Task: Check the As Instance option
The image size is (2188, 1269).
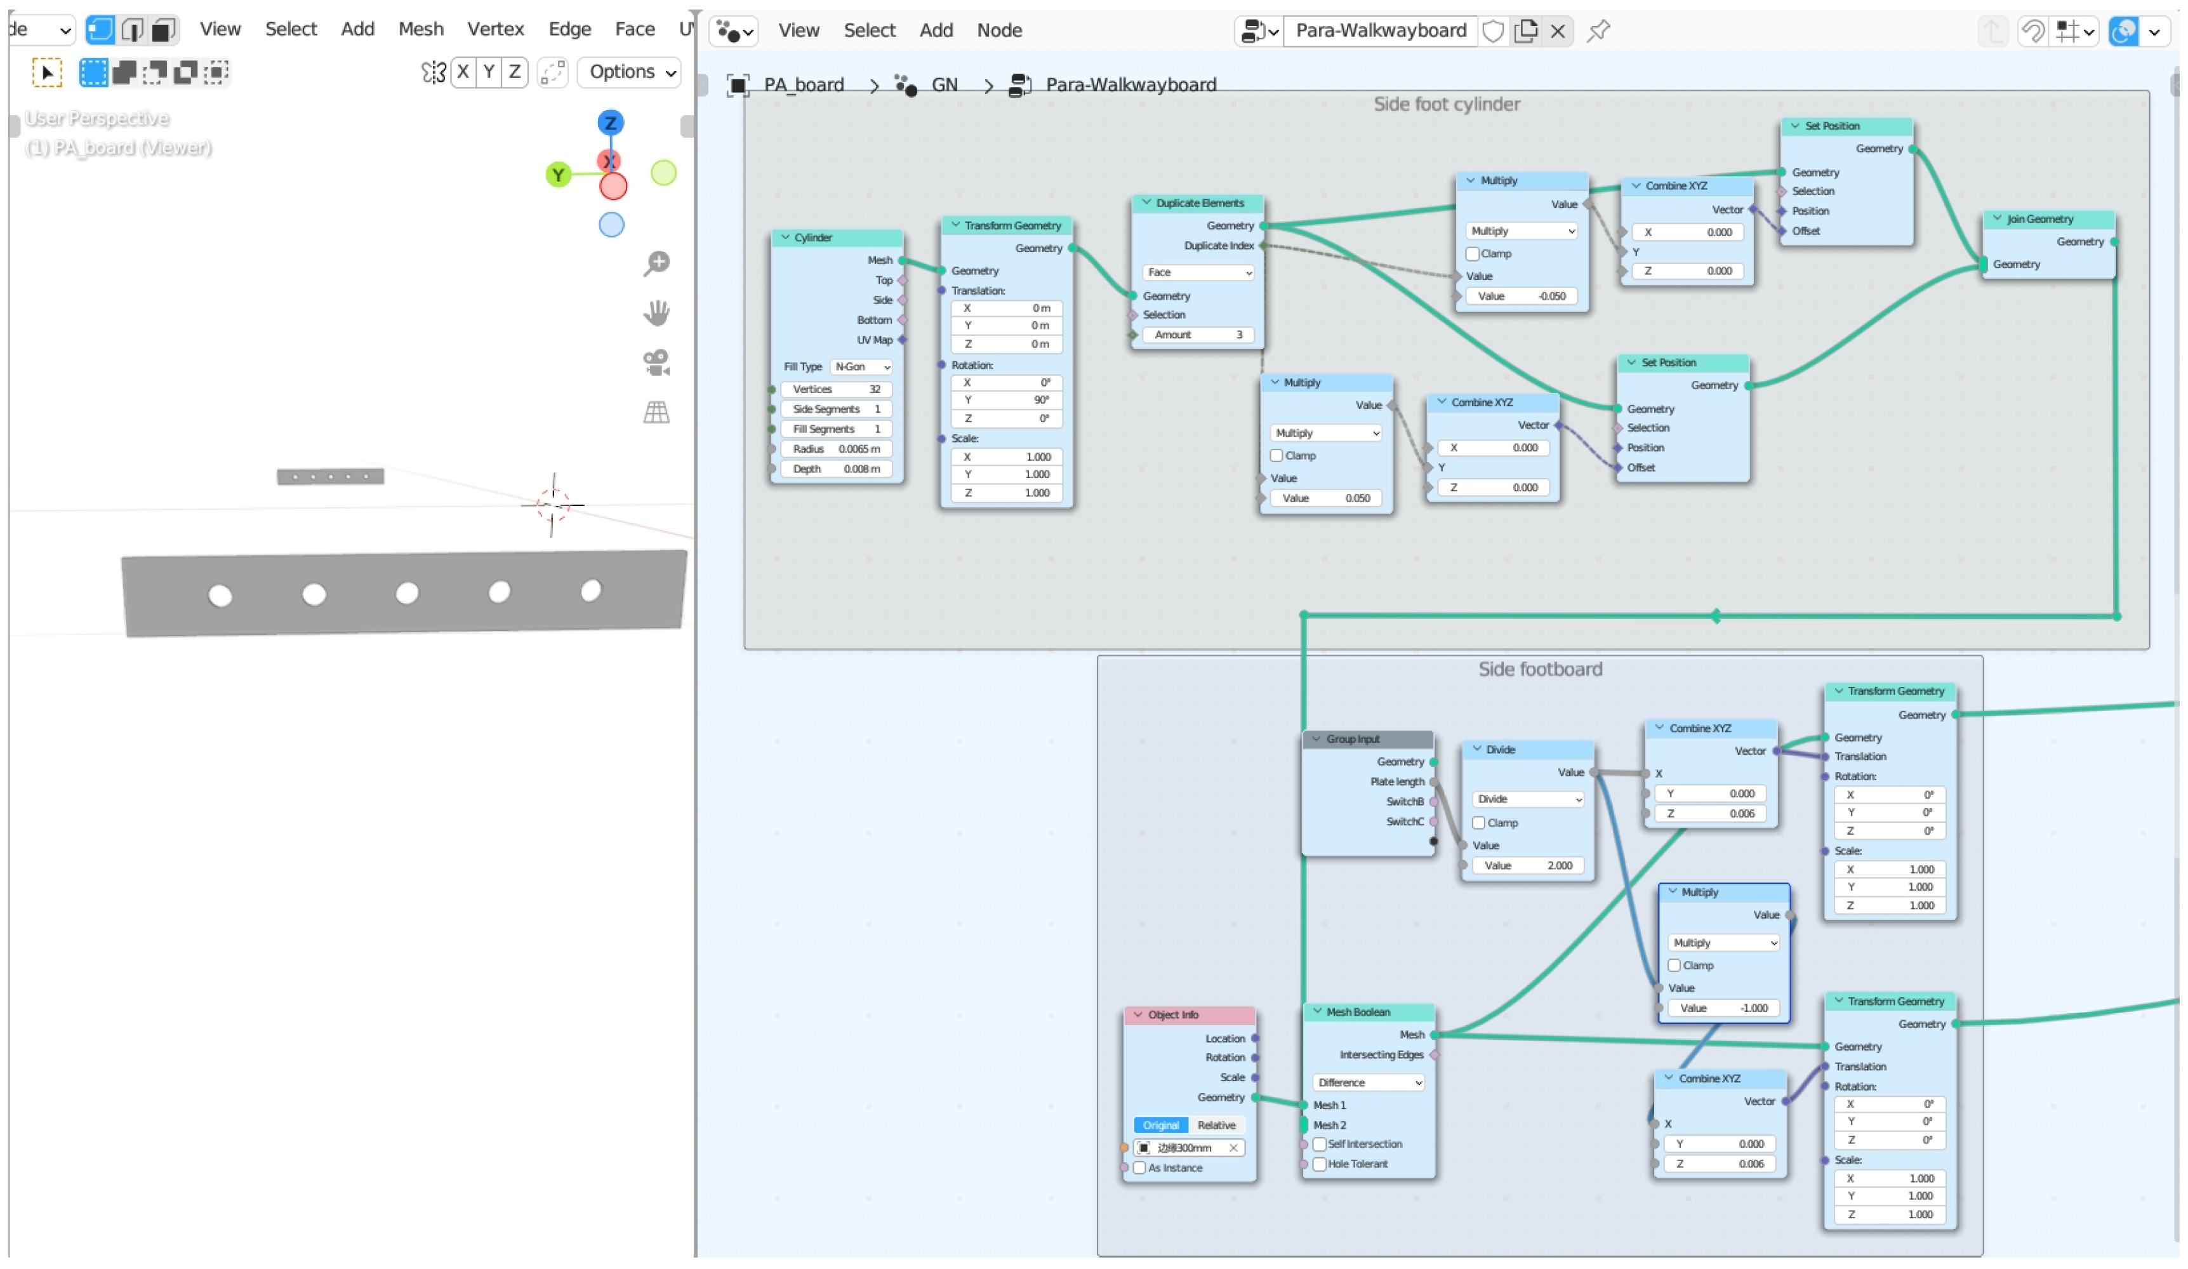Action: click(x=1140, y=1169)
